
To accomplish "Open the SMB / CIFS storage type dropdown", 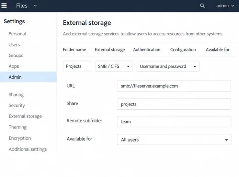I will coord(114,66).
